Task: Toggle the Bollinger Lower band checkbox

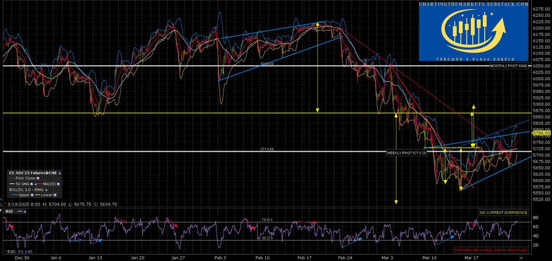Action: pos(55,195)
